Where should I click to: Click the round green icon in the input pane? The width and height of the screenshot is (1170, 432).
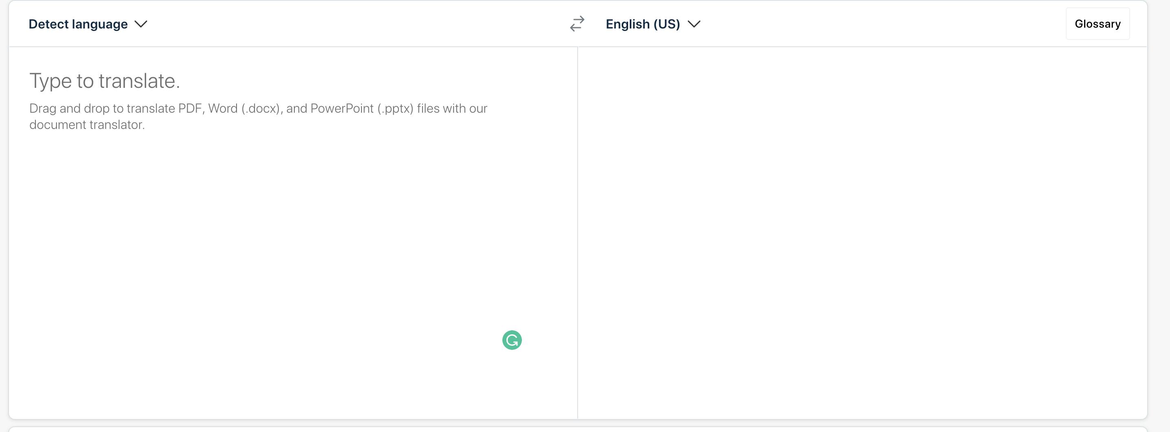coord(512,340)
